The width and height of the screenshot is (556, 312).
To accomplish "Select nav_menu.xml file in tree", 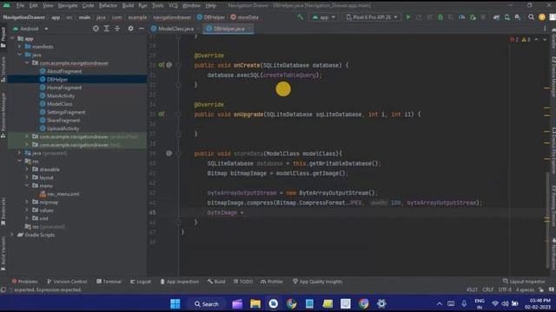I will tap(63, 194).
